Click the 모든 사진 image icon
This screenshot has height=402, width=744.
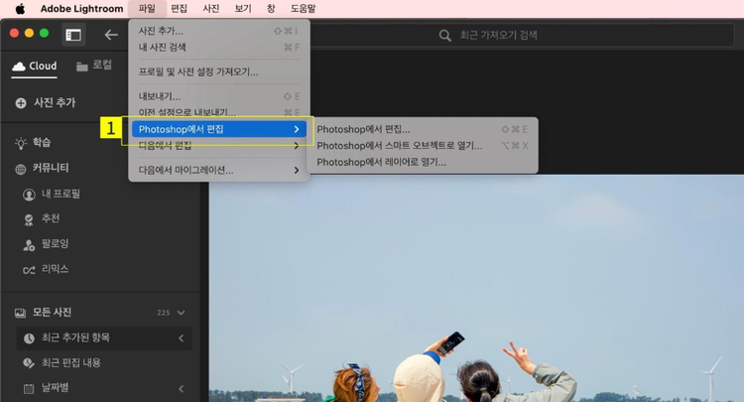20,313
